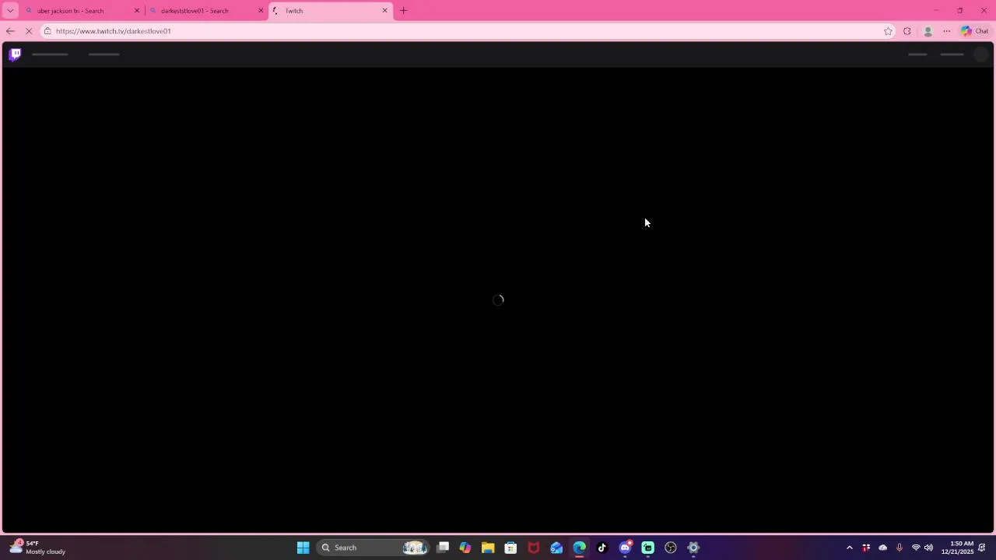Click the microphone tray icon

(900, 548)
